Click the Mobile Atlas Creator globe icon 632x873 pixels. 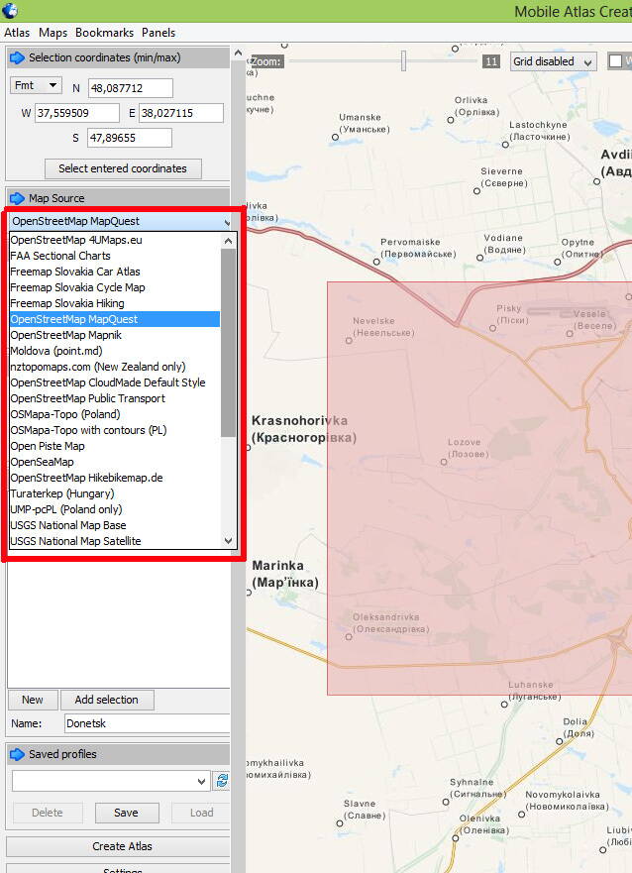pos(11,11)
